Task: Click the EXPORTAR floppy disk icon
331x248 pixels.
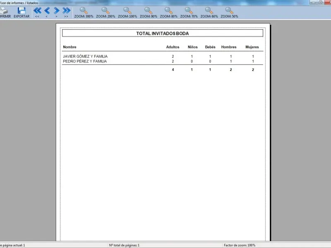Action: click(22, 11)
